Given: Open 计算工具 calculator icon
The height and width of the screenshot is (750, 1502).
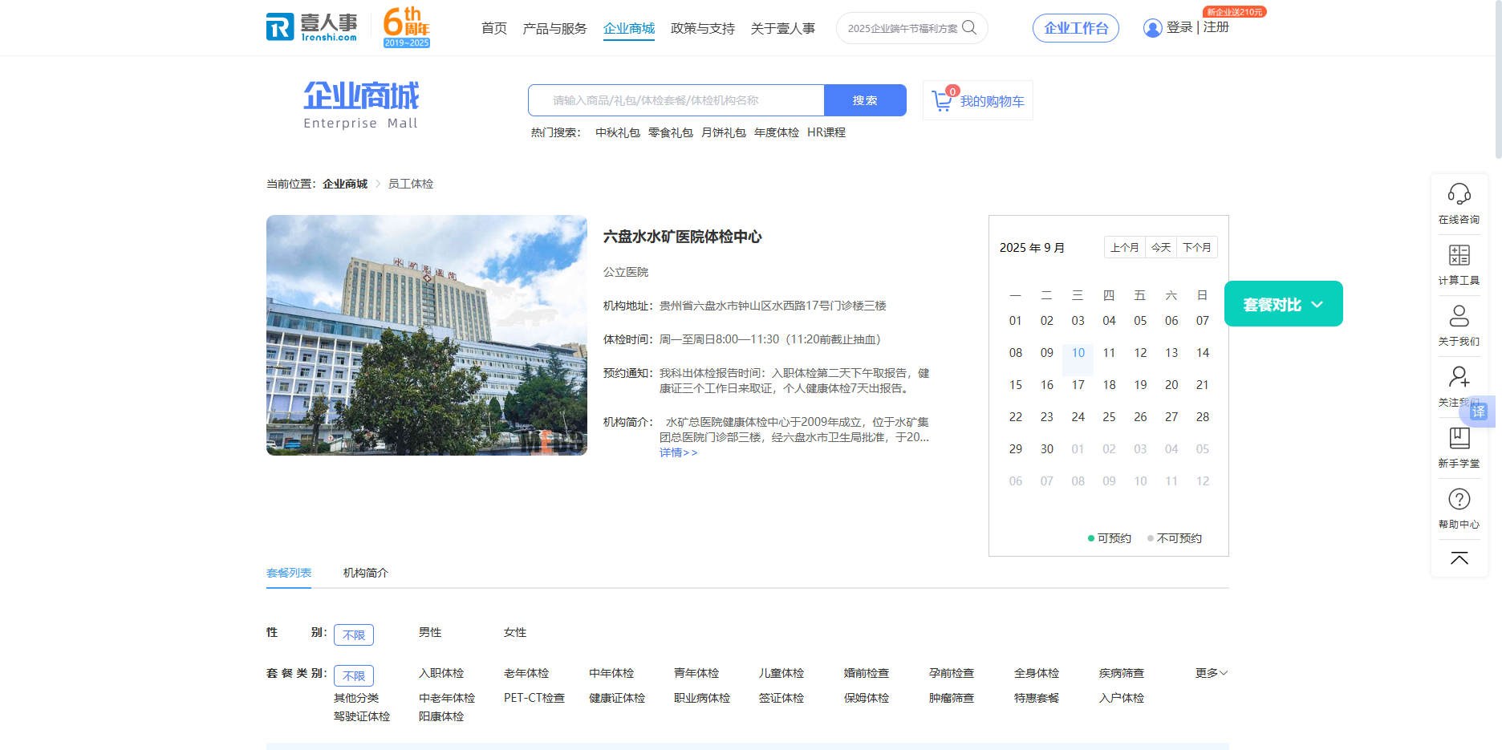Looking at the screenshot, I should point(1459,255).
